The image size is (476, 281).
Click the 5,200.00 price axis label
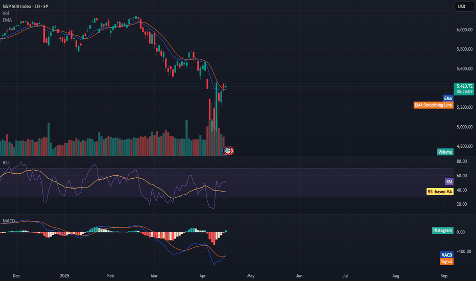[x=464, y=107]
